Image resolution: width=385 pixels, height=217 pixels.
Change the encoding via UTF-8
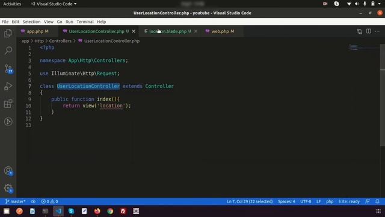306,201
